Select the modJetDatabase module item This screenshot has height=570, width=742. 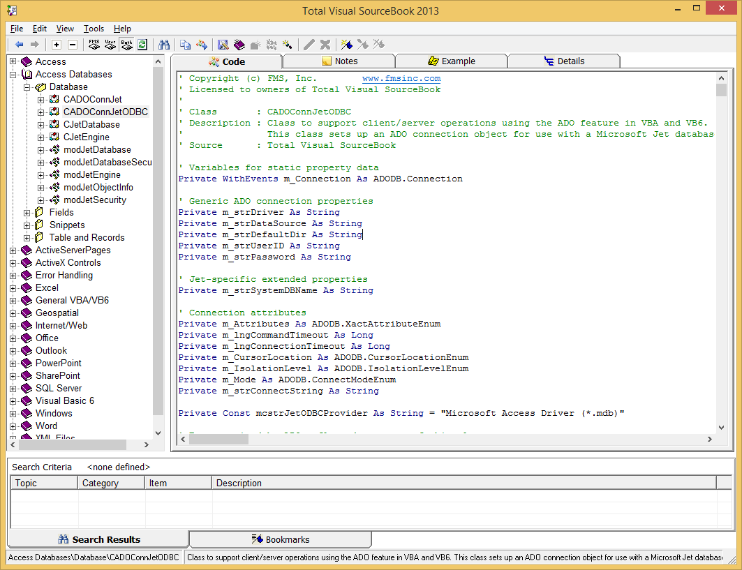[x=97, y=149]
